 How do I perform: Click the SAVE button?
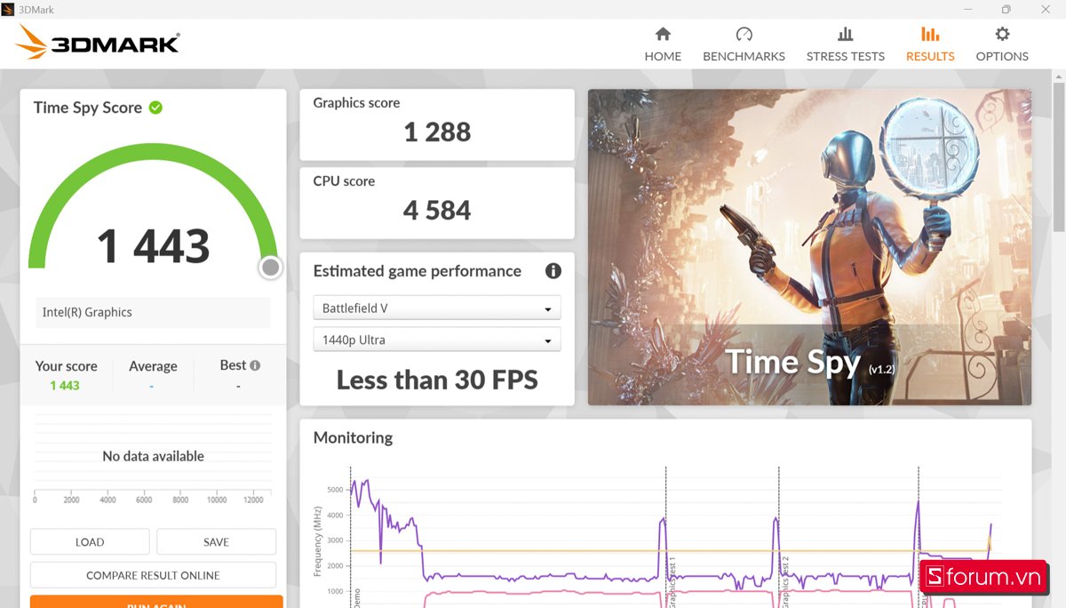click(x=216, y=541)
